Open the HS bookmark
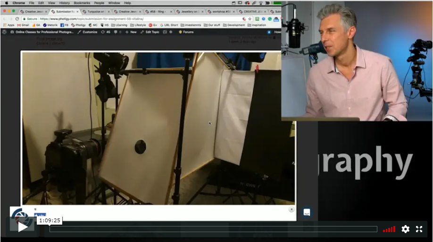The width and height of the screenshot is (433, 242). [x=105, y=25]
